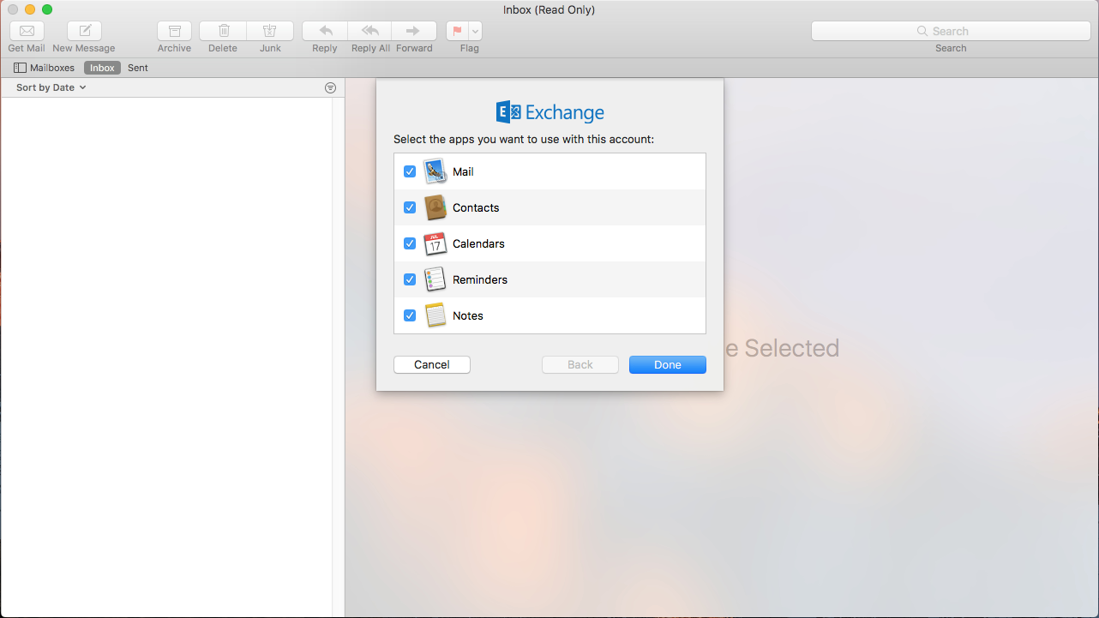Open the Sort by Date dropdown

[x=51, y=87]
